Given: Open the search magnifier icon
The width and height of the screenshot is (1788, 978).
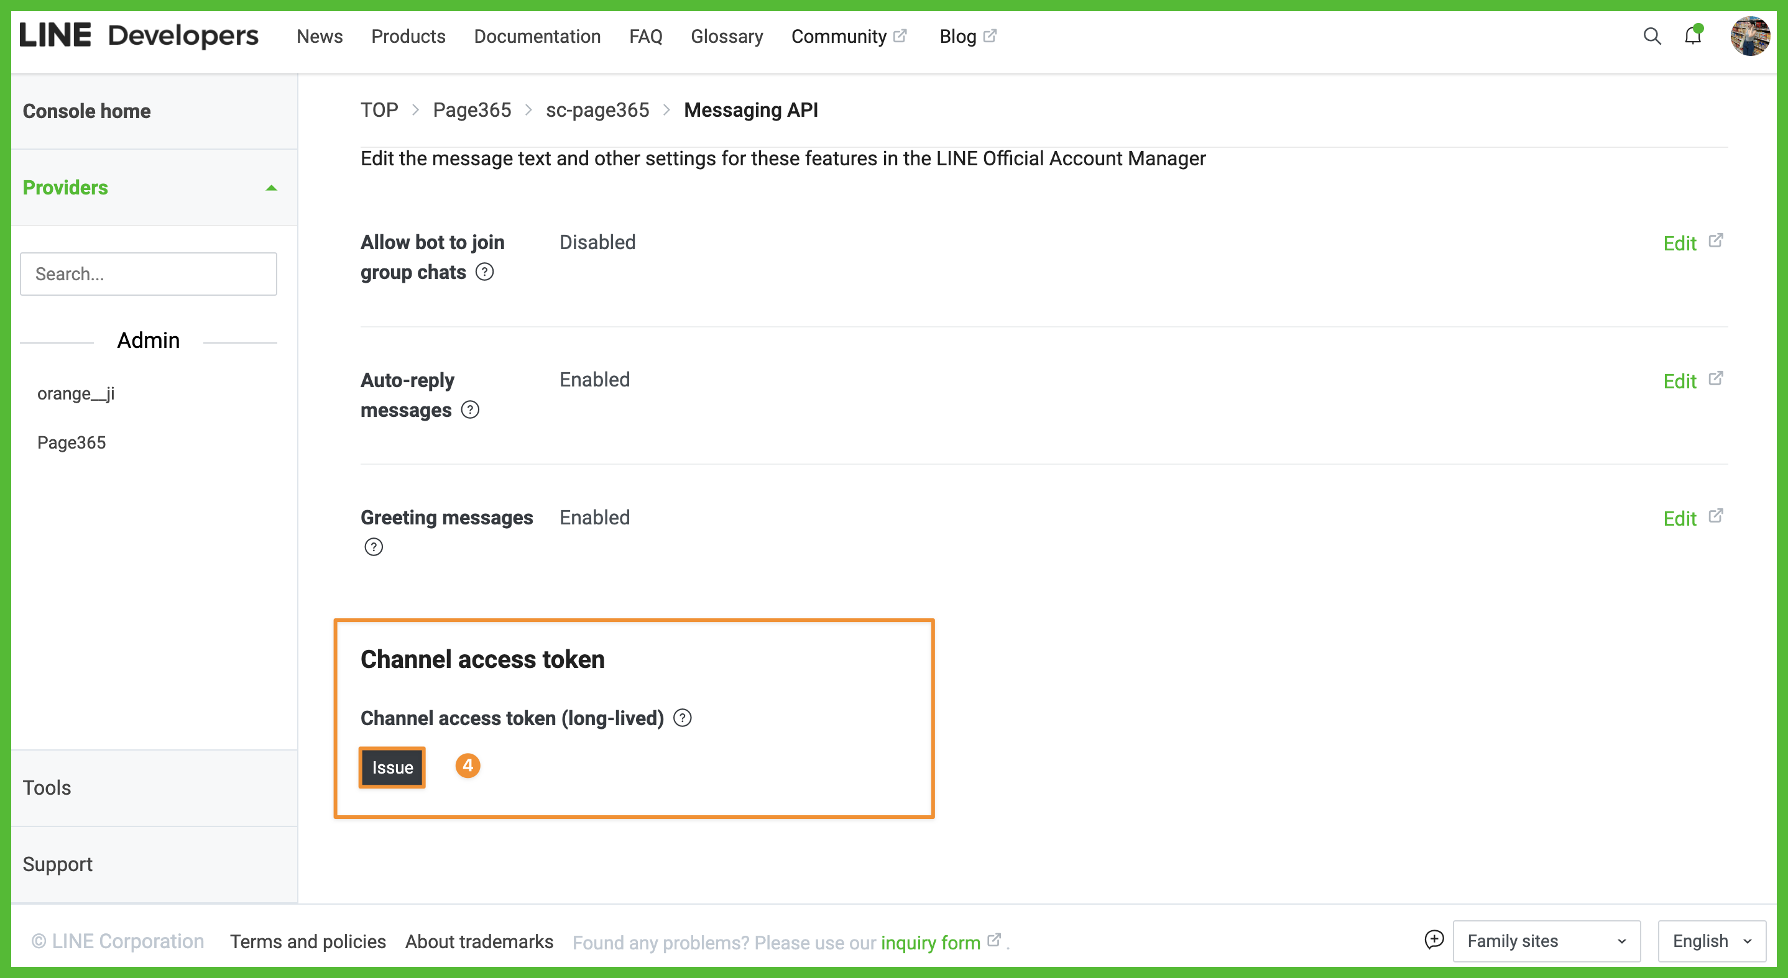Looking at the screenshot, I should pyautogui.click(x=1652, y=36).
